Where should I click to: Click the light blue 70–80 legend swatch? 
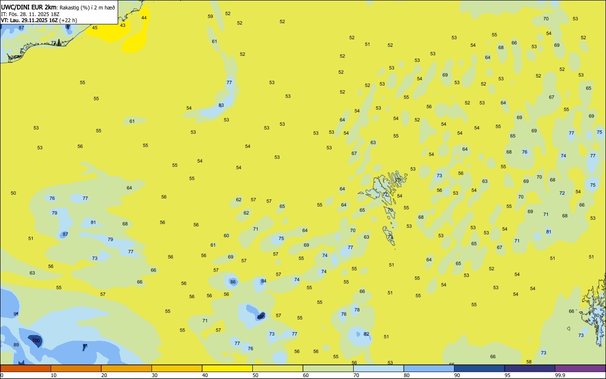click(x=378, y=368)
